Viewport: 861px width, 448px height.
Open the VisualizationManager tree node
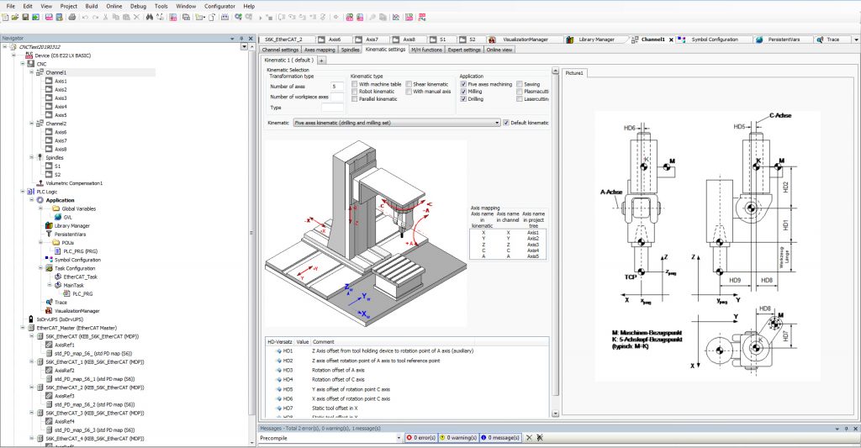[x=77, y=310]
